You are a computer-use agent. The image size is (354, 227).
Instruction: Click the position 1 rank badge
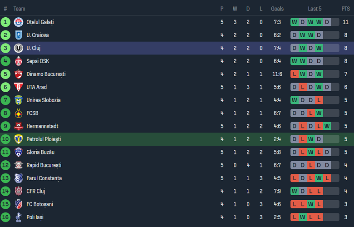tap(5, 22)
